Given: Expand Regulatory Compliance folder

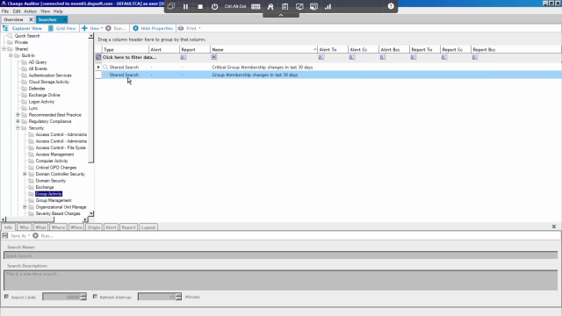Looking at the screenshot, I should pos(18,121).
